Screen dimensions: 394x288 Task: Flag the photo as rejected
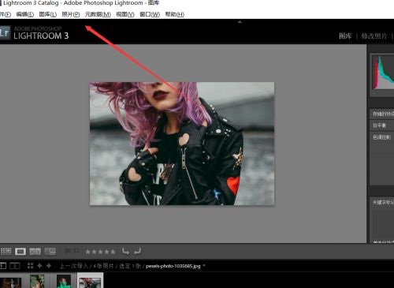pyautogui.click(x=76, y=252)
